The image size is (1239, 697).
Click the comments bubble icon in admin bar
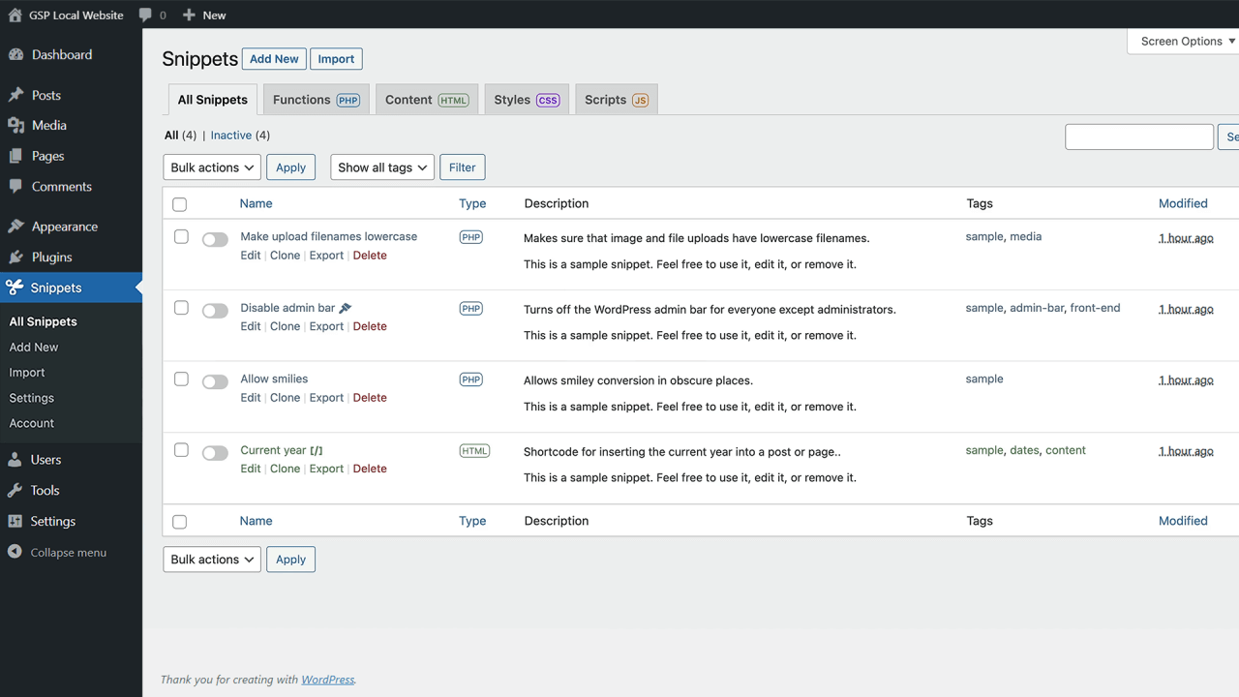(x=145, y=15)
